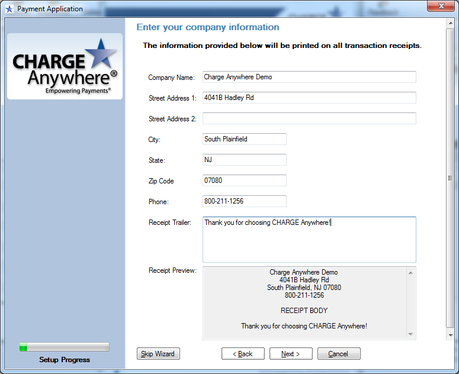459x374 pixels.
Task: Proceed by clicking the Next button
Action: coord(291,354)
